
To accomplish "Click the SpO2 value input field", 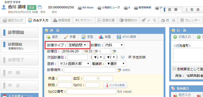I will [x=92, y=85].
